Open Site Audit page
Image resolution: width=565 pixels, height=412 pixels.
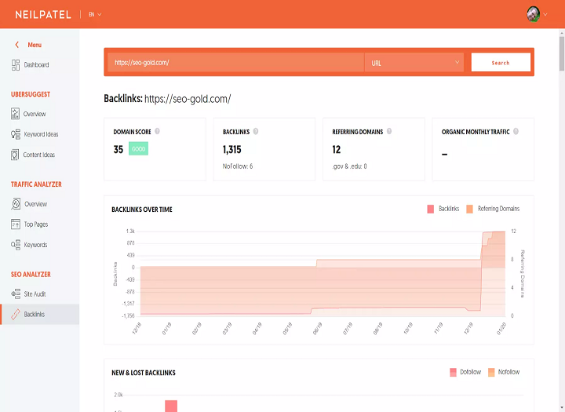point(35,294)
